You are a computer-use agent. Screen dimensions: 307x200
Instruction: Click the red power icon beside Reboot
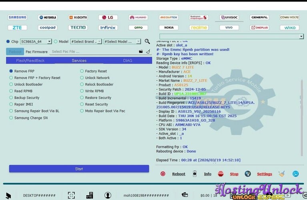click(x=163, y=174)
